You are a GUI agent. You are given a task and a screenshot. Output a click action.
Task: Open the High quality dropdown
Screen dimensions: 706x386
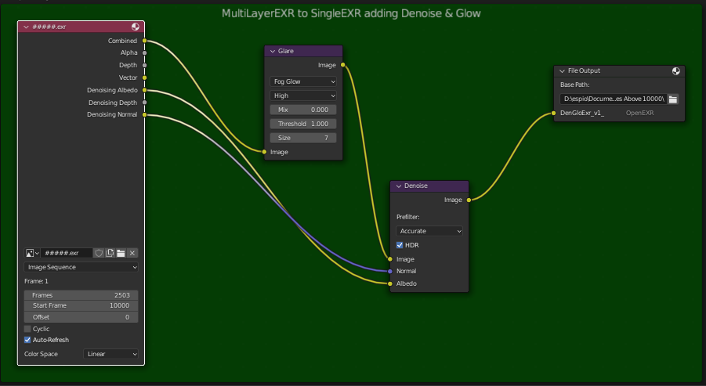click(x=303, y=96)
